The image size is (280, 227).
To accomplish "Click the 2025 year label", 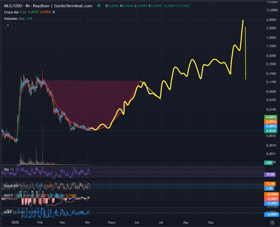I will point(15,222).
